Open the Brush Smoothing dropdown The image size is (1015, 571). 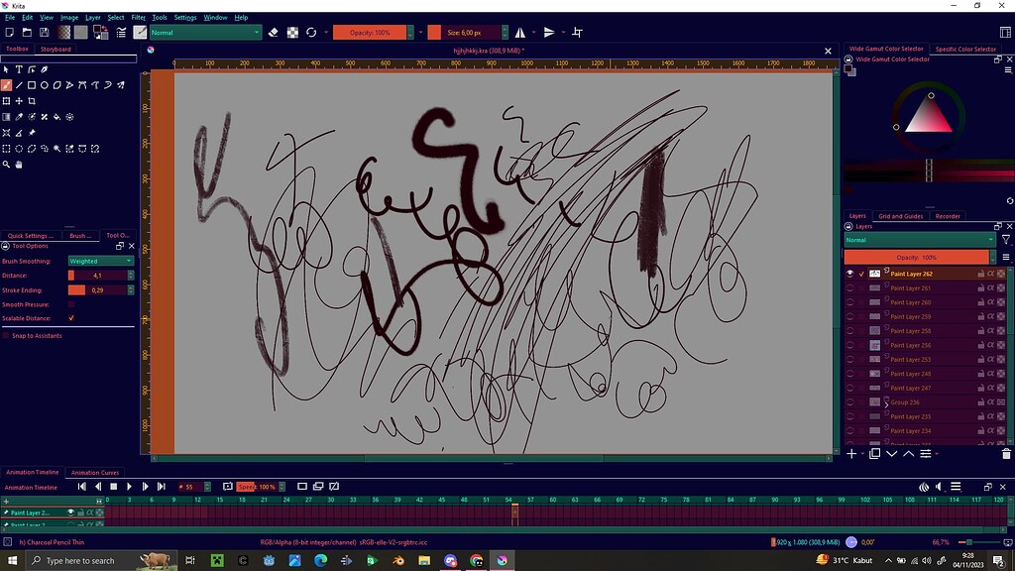click(x=99, y=260)
